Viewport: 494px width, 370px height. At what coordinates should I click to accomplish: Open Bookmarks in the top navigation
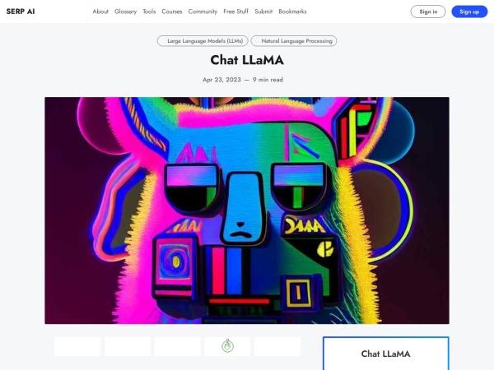tap(292, 12)
